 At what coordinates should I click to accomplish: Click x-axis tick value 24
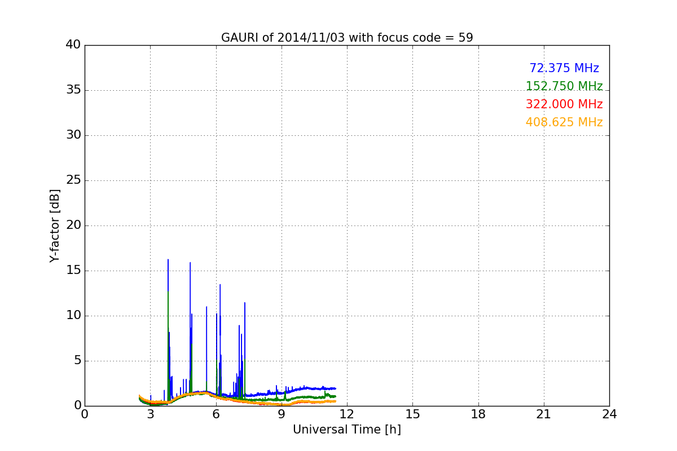pos(609,414)
